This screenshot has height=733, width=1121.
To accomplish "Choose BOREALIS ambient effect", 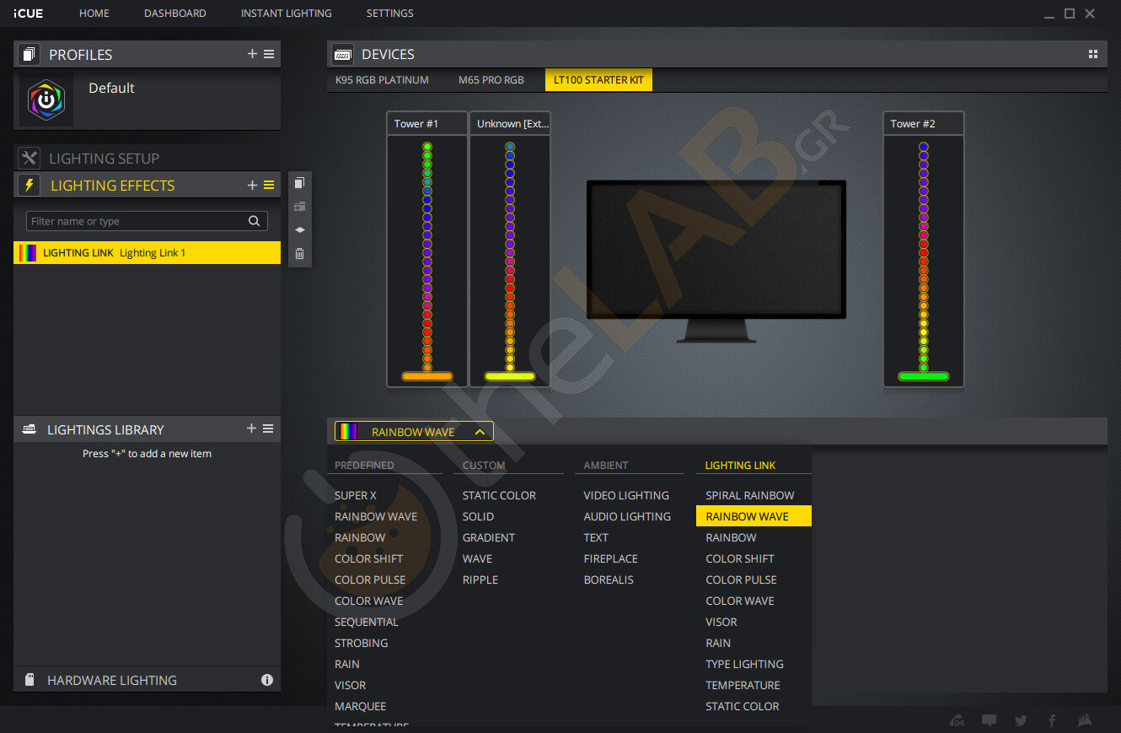I will click(x=609, y=579).
